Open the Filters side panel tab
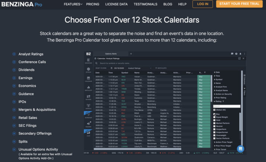This screenshot has width=266, height=162. pos(244,92)
